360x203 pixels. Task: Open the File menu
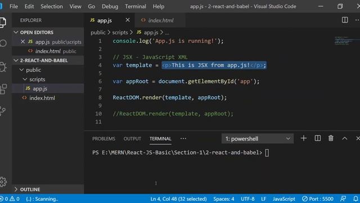tap(13, 6)
